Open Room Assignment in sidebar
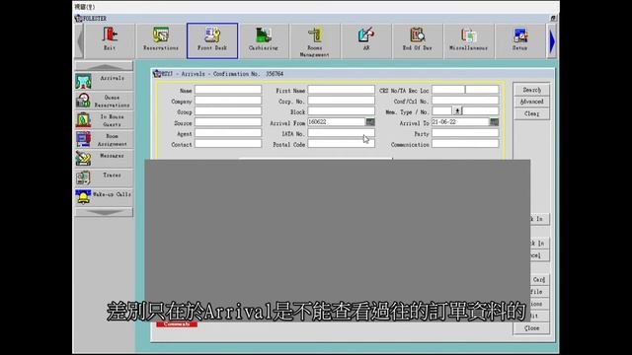 (x=104, y=139)
